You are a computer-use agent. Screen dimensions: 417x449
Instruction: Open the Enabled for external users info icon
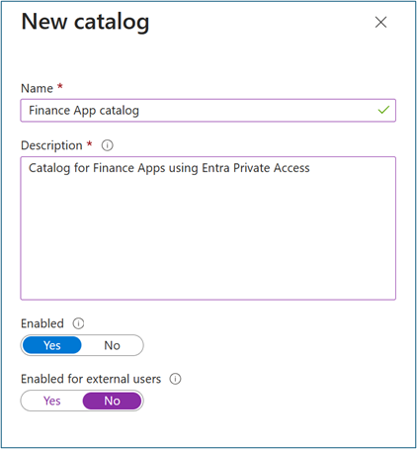tap(175, 379)
